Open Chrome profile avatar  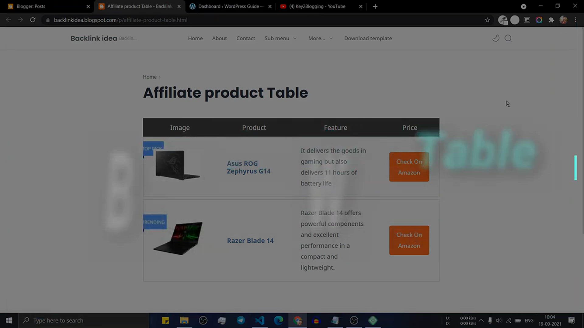tap(563, 20)
